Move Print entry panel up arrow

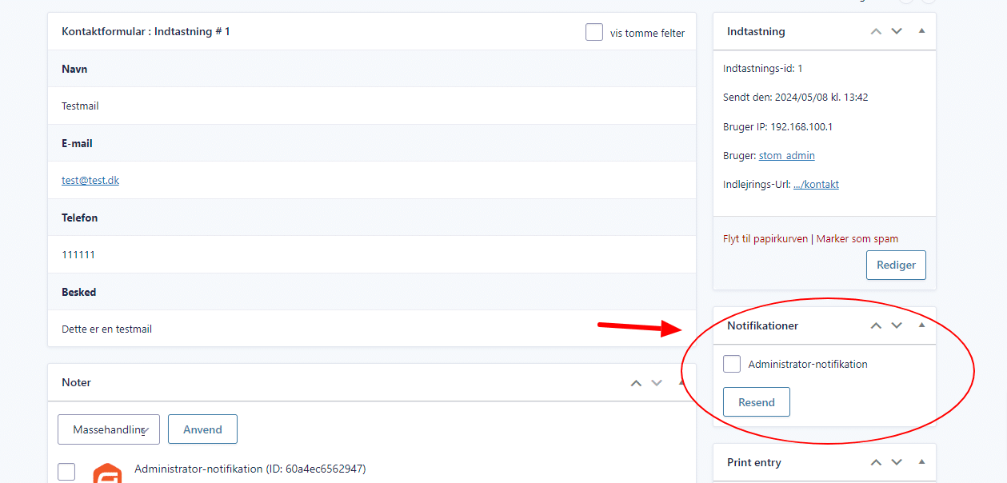[876, 462]
